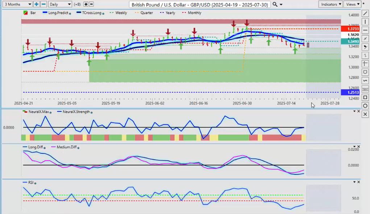Viewport: 370px width, 214px height.
Task: Click the blue plus zoom-in button
Action: click(x=36, y=4)
